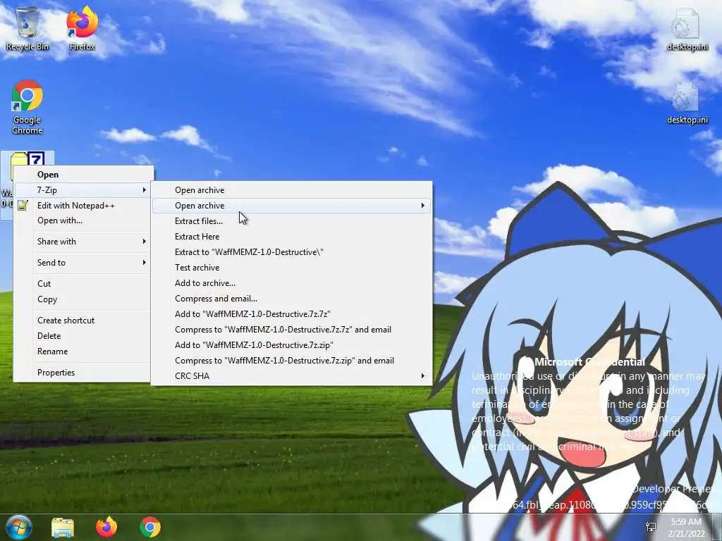
Task: Select the Google Chrome desktop shortcut
Action: [x=27, y=108]
